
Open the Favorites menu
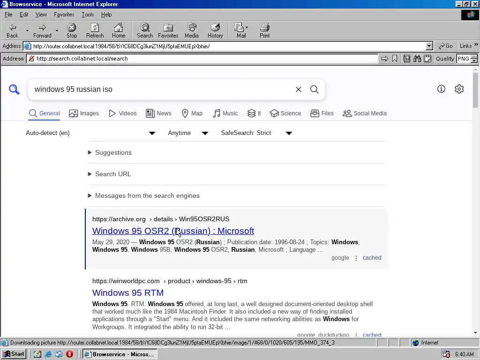tap(64, 15)
